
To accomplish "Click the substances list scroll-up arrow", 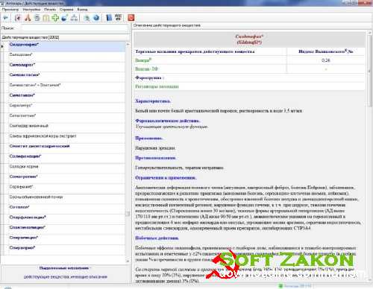I will 128,44.
